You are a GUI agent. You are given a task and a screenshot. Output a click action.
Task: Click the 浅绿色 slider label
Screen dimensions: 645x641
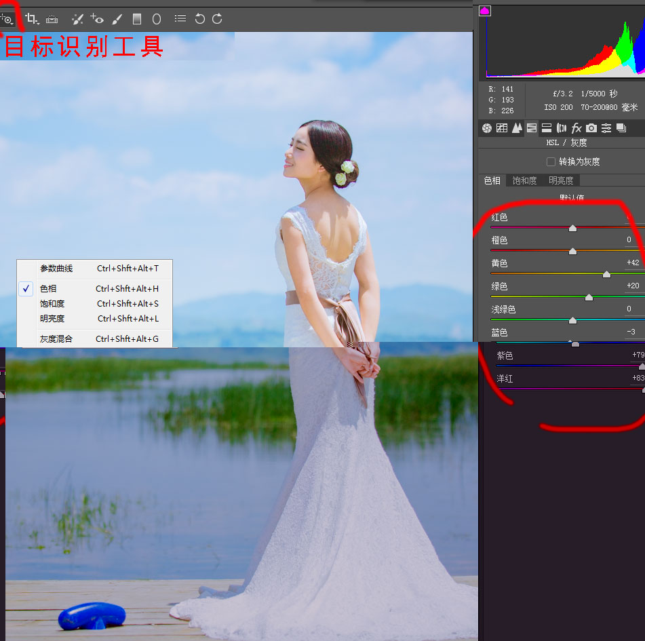click(503, 309)
